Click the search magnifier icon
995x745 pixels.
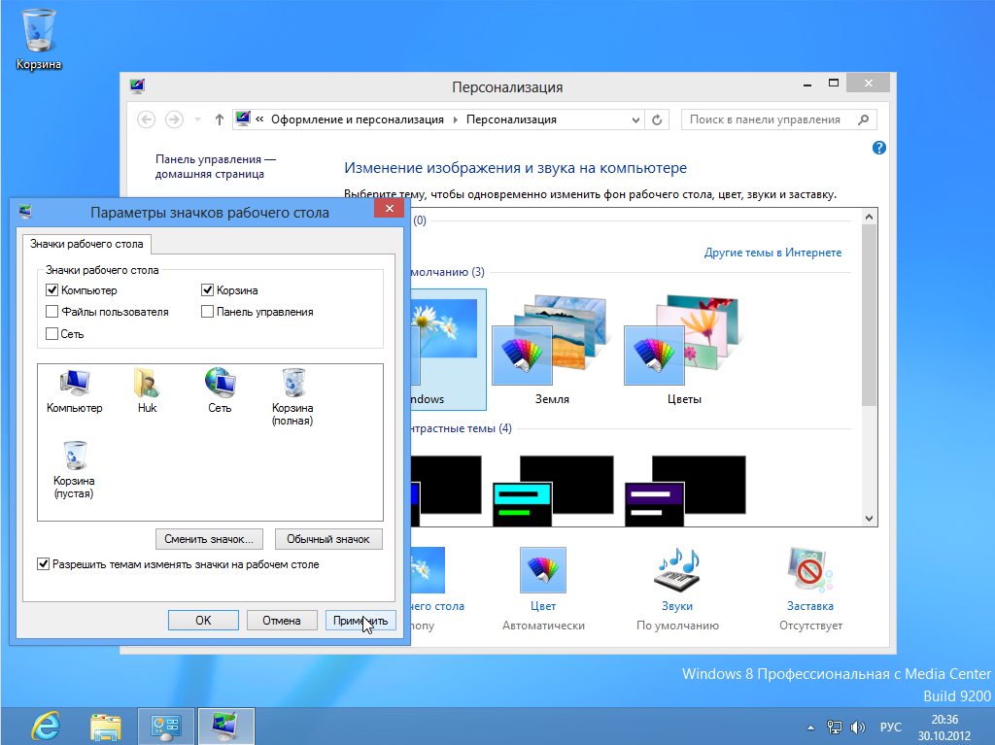tap(863, 119)
